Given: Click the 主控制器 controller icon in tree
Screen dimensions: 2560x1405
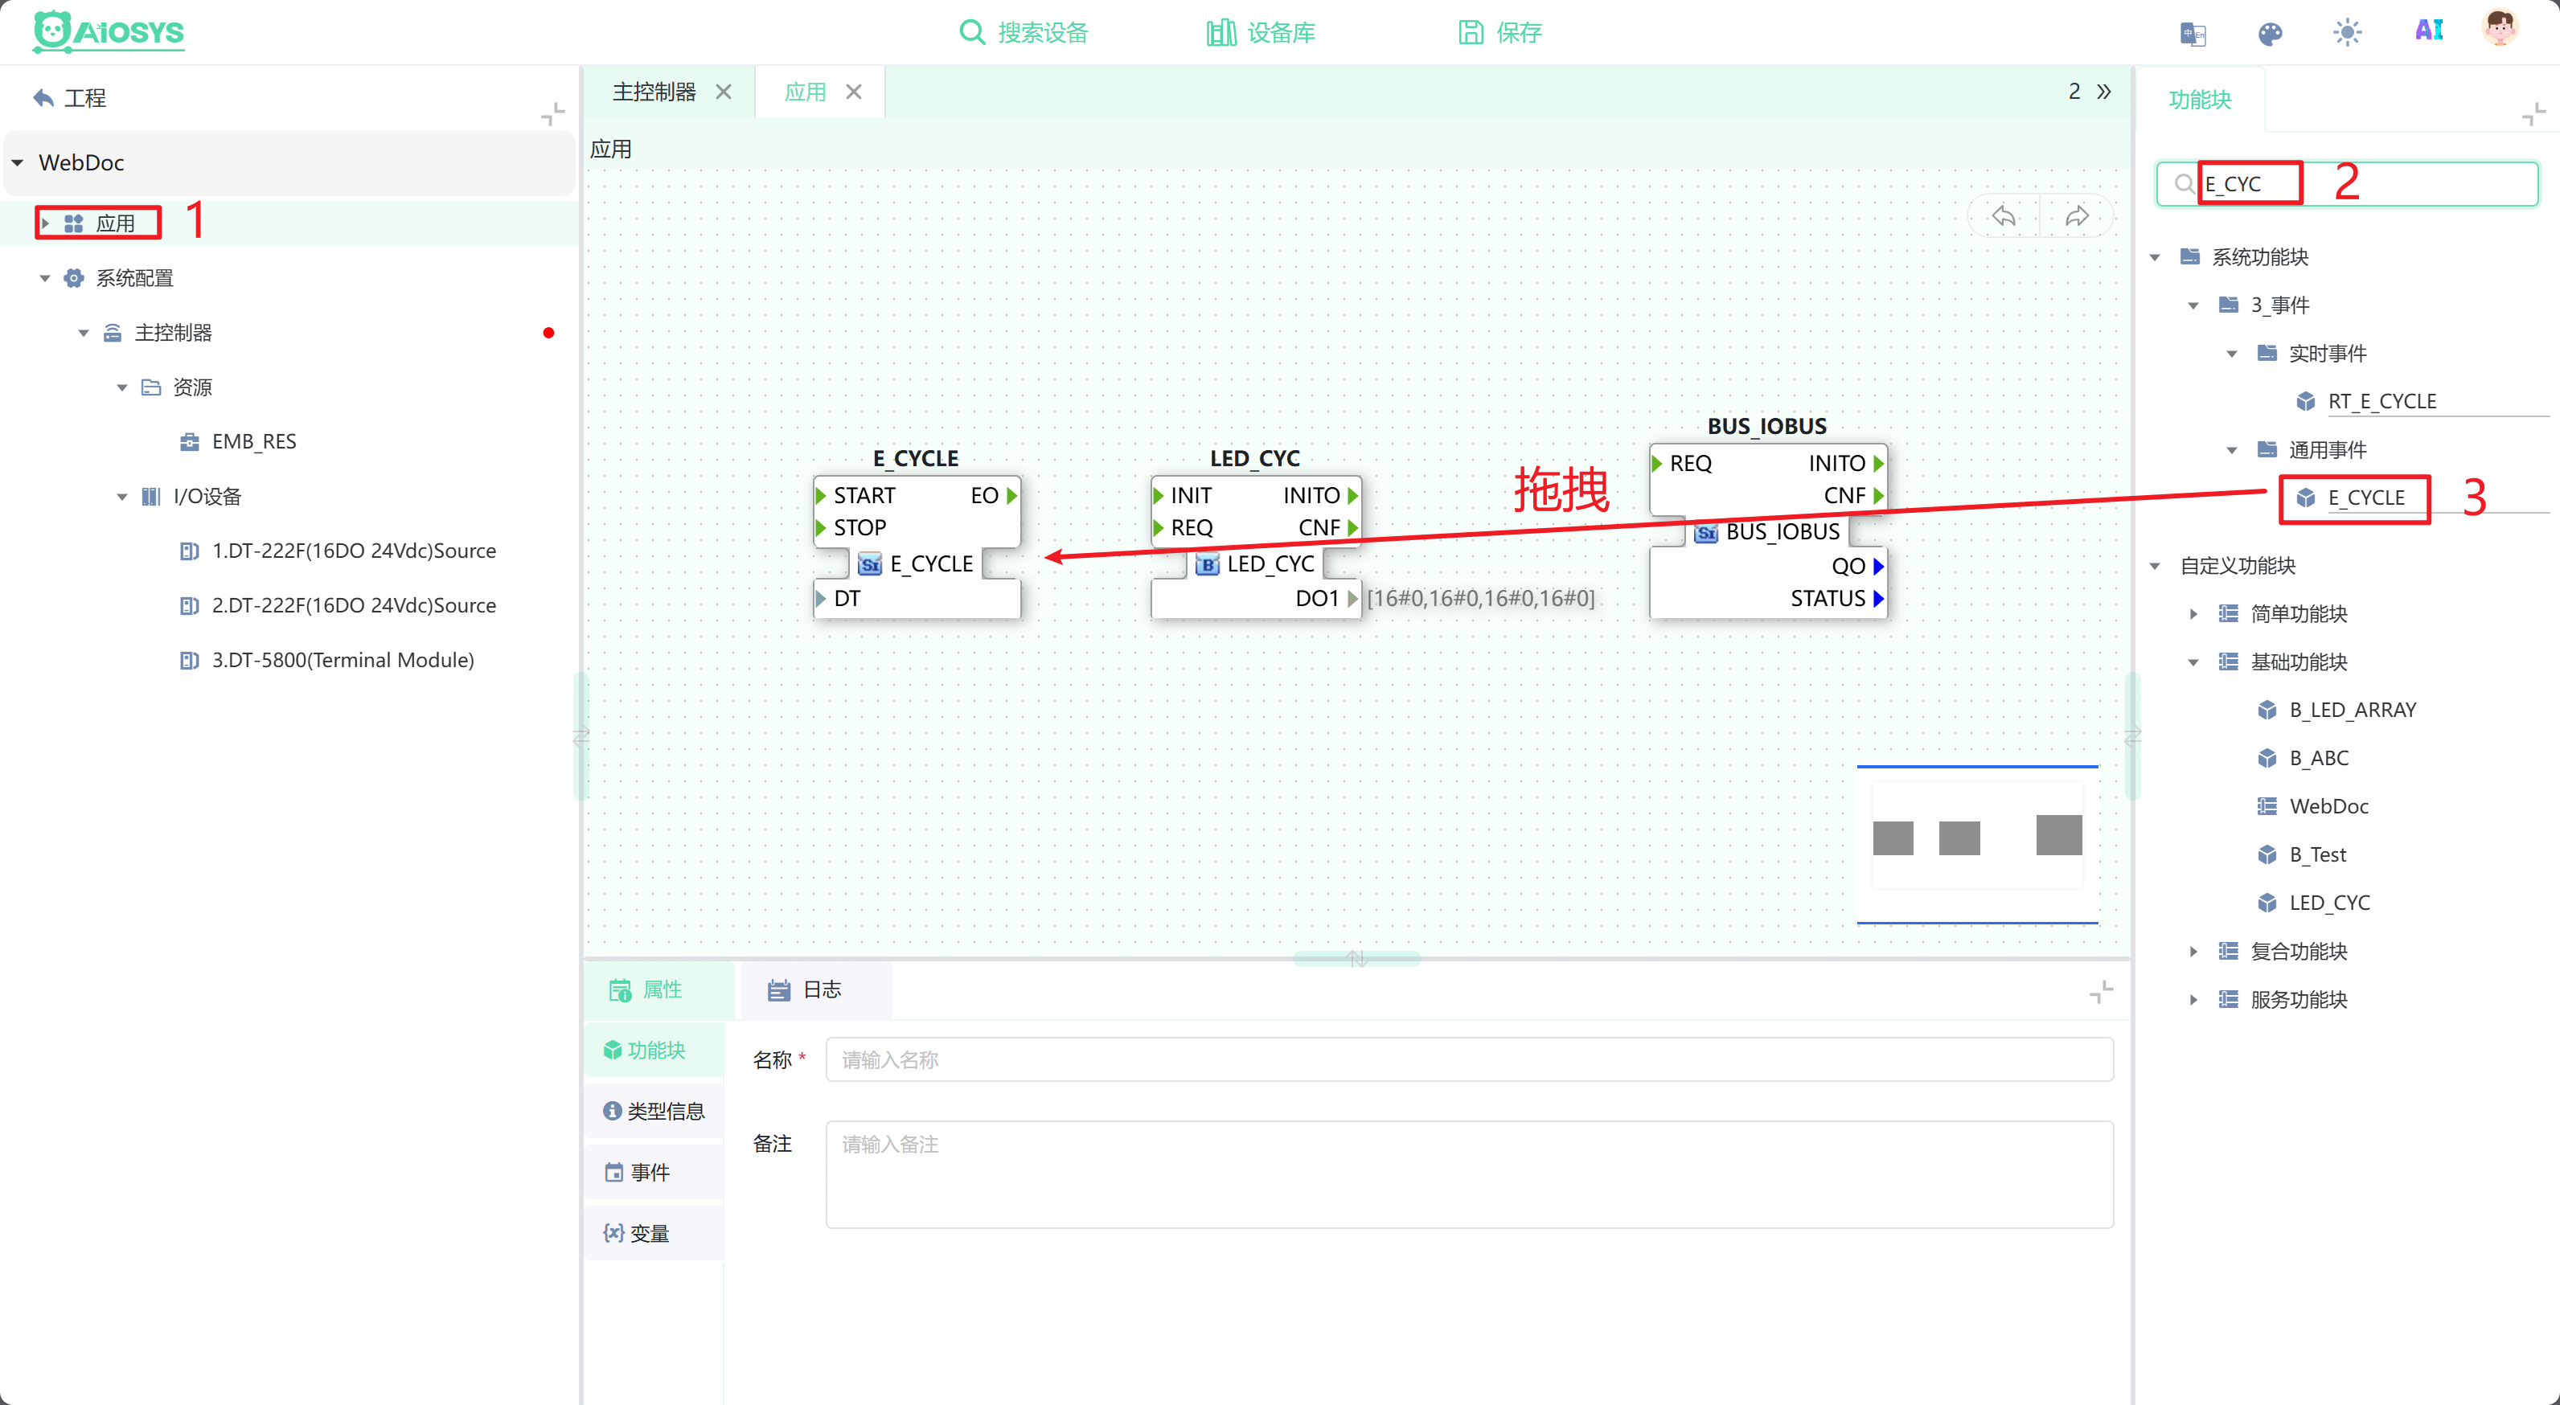Looking at the screenshot, I should [x=113, y=333].
